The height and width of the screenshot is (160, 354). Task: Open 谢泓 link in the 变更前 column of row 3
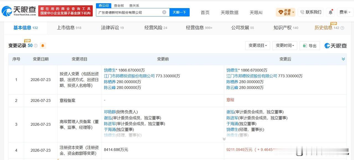point(108,118)
